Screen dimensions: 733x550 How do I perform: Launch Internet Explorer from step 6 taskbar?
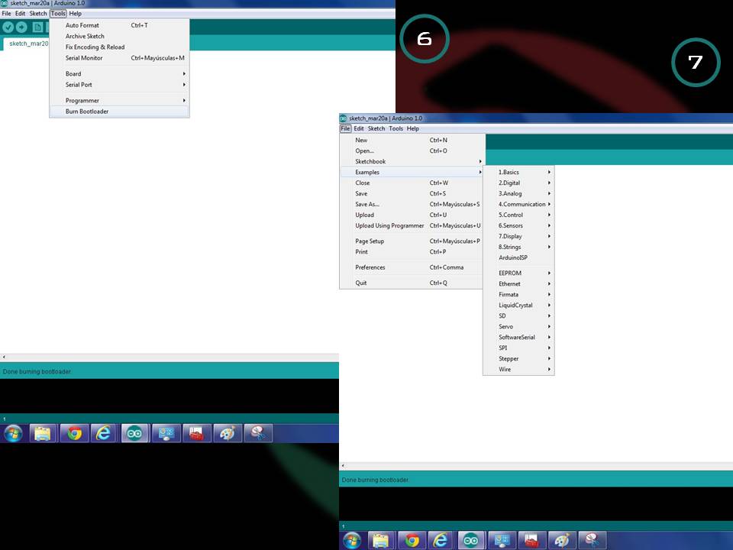coord(104,434)
